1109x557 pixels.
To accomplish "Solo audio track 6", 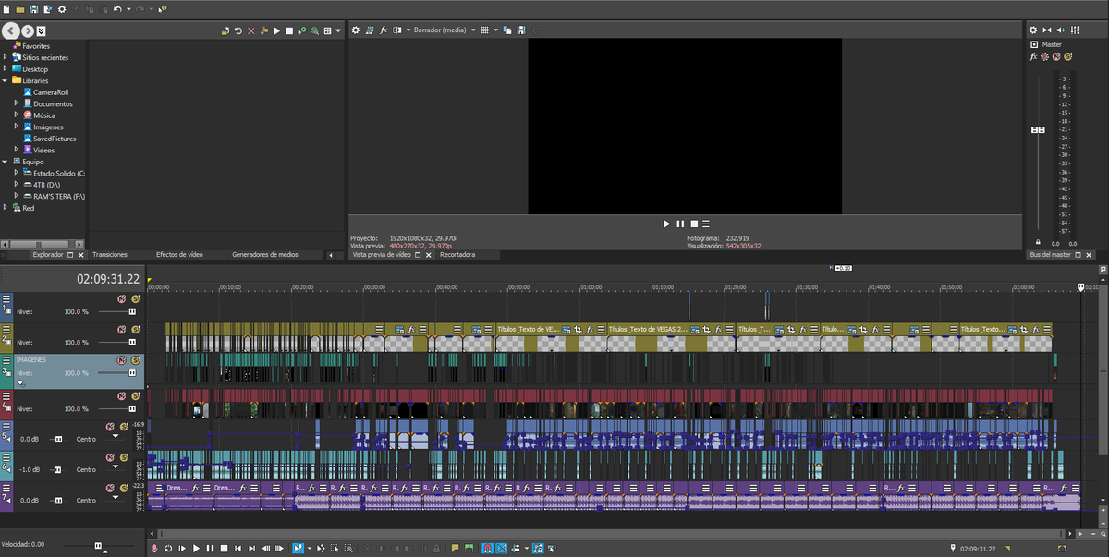I will pos(124,457).
